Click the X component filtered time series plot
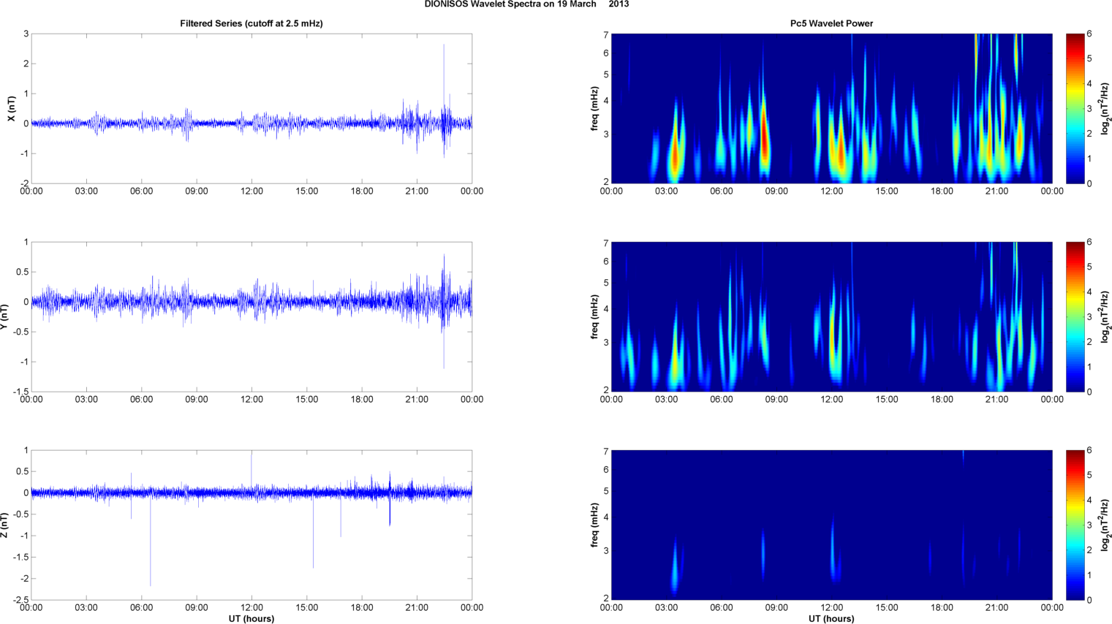The width and height of the screenshot is (1112, 624). pyautogui.click(x=251, y=108)
